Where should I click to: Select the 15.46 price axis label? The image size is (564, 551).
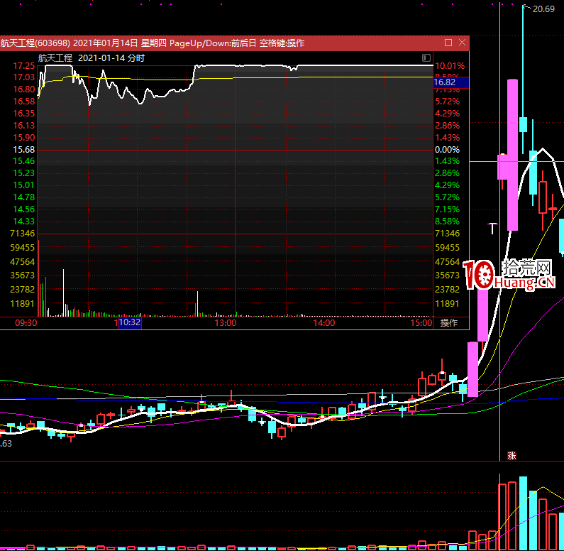pos(23,161)
